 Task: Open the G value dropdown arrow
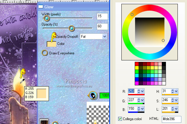(x=142, y=100)
